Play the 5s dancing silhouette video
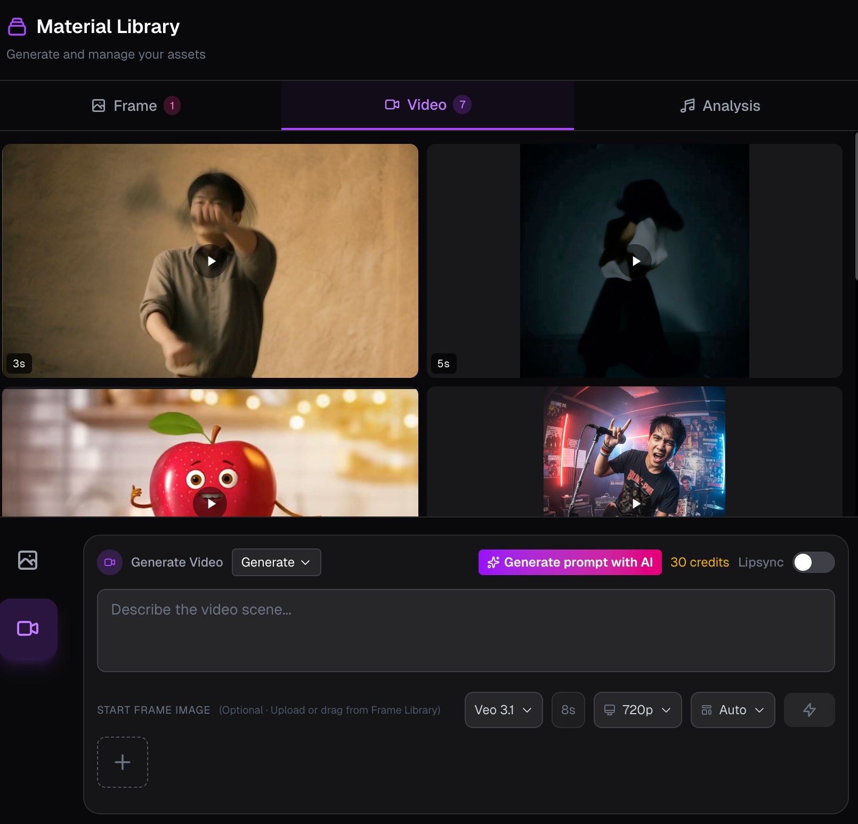The width and height of the screenshot is (858, 824). tap(635, 261)
